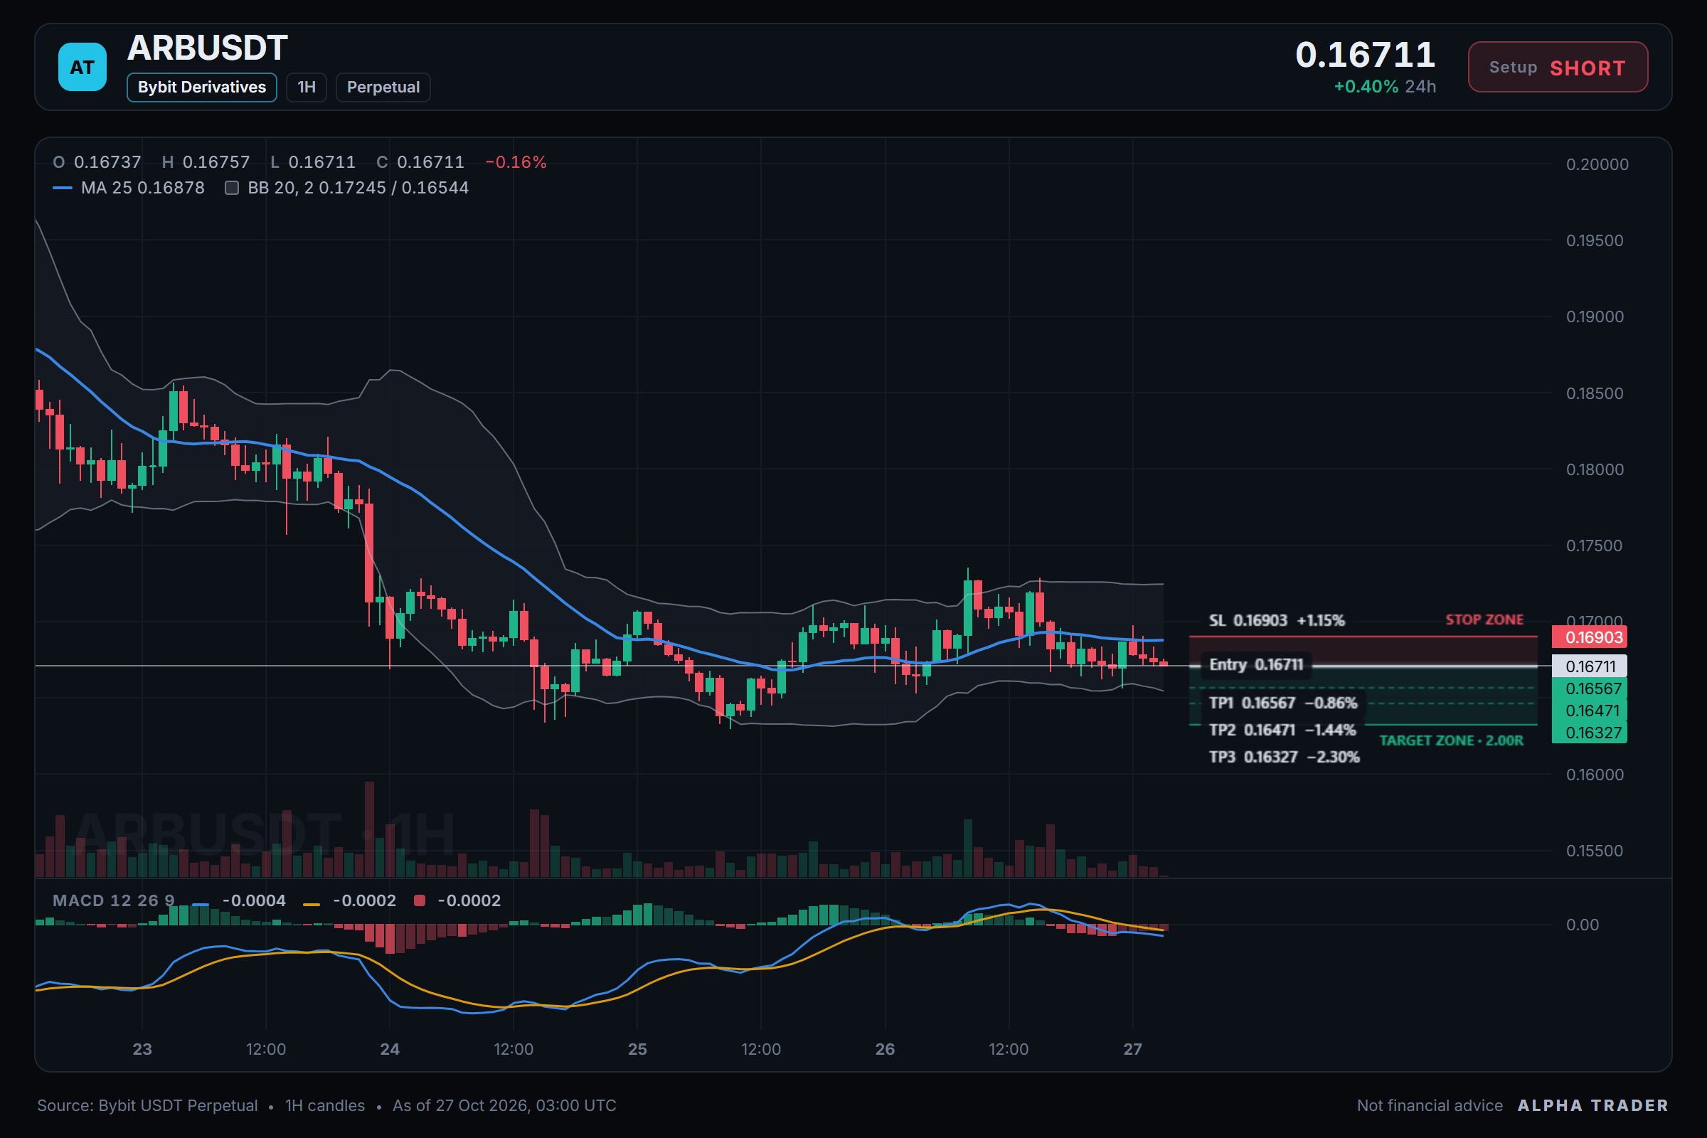Click the AT symbol logo badge
This screenshot has width=1707, height=1138.
pyautogui.click(x=82, y=67)
